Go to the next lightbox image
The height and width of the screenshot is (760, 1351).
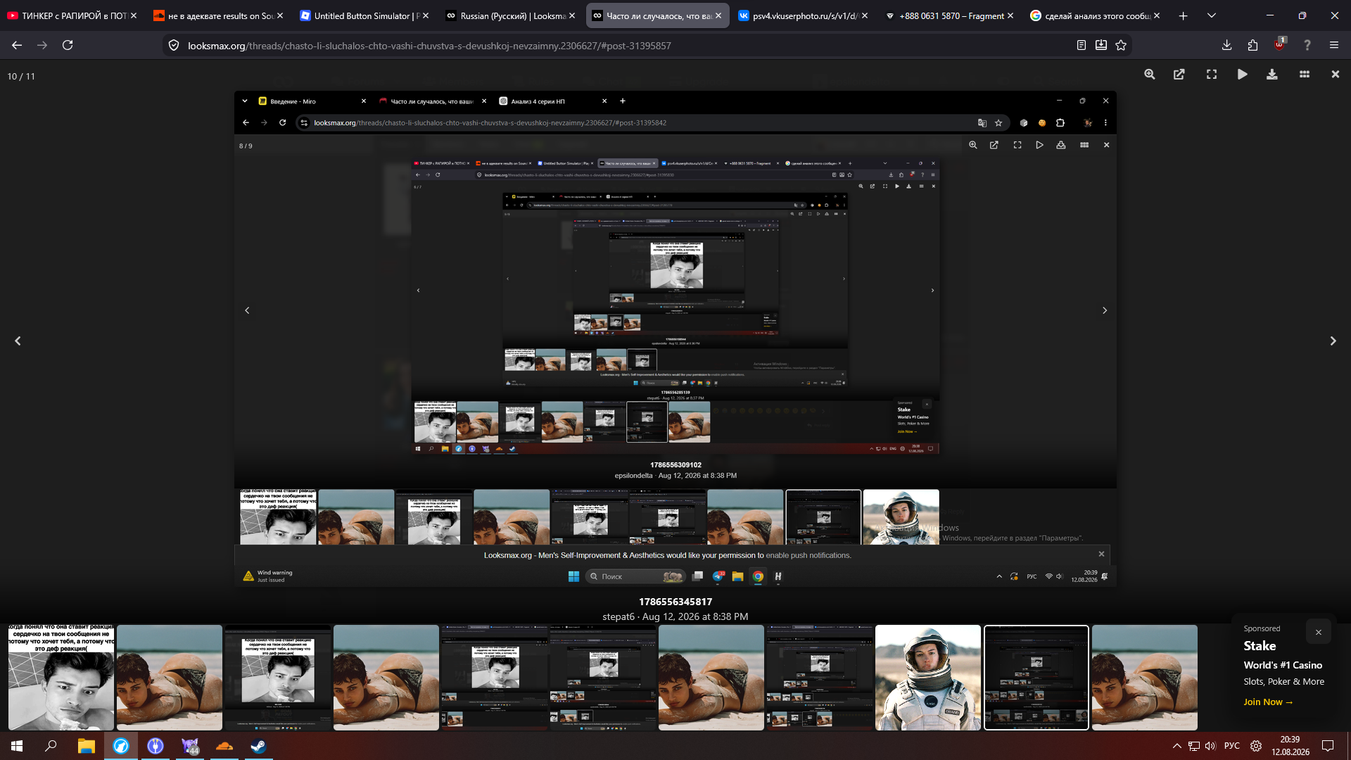click(1333, 341)
